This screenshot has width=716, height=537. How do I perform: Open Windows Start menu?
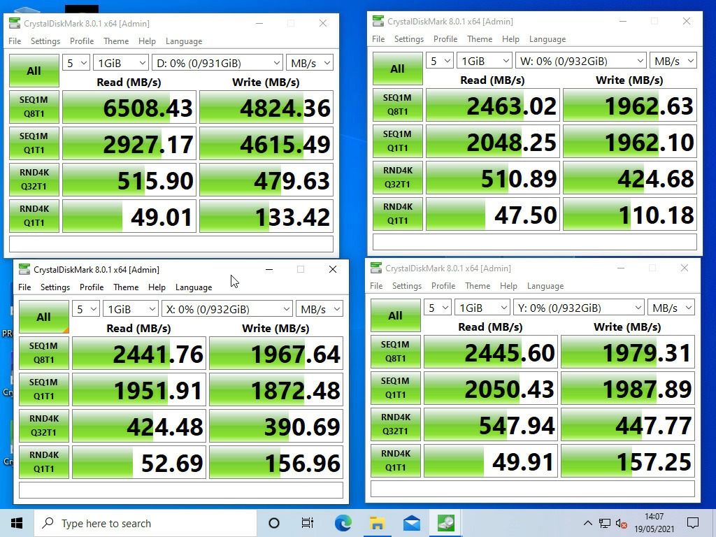(x=17, y=523)
